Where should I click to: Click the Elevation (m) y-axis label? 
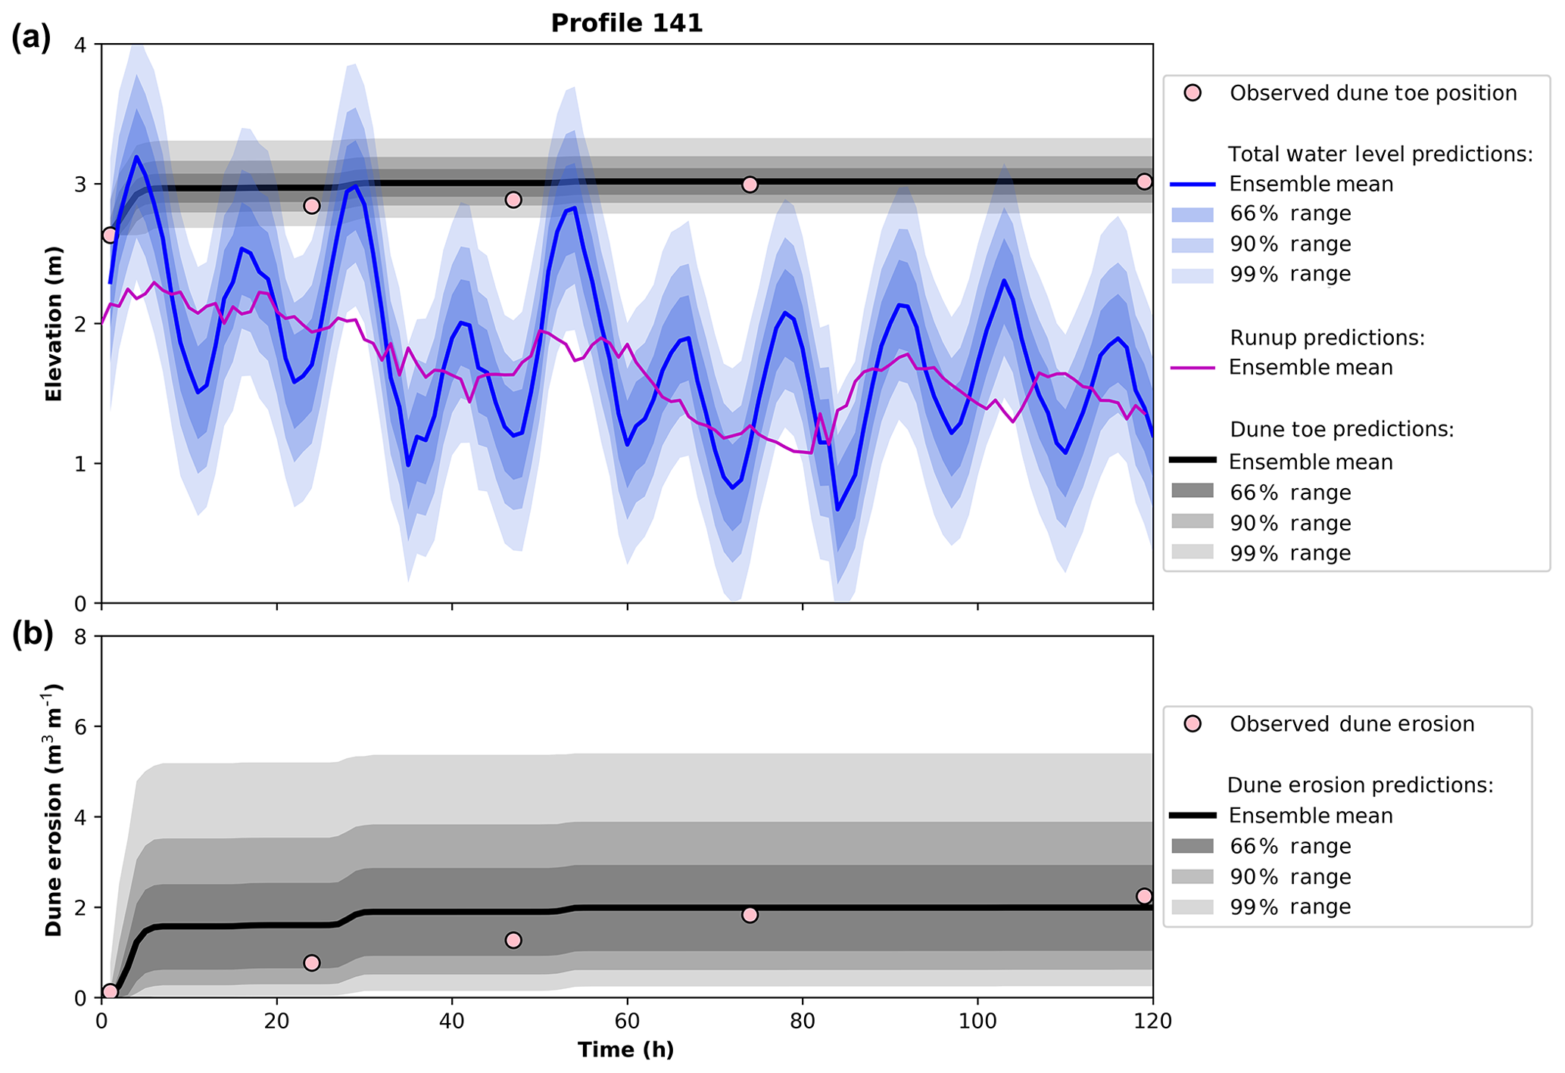(54, 324)
